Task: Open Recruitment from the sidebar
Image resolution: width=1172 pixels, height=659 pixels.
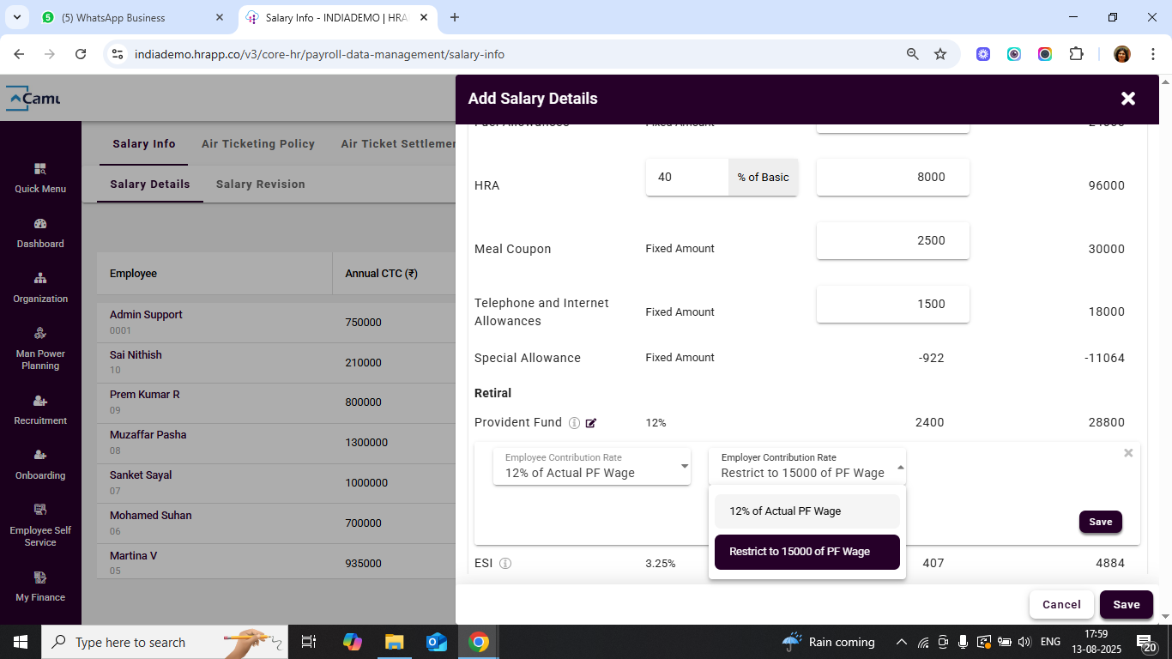Action: point(40,409)
